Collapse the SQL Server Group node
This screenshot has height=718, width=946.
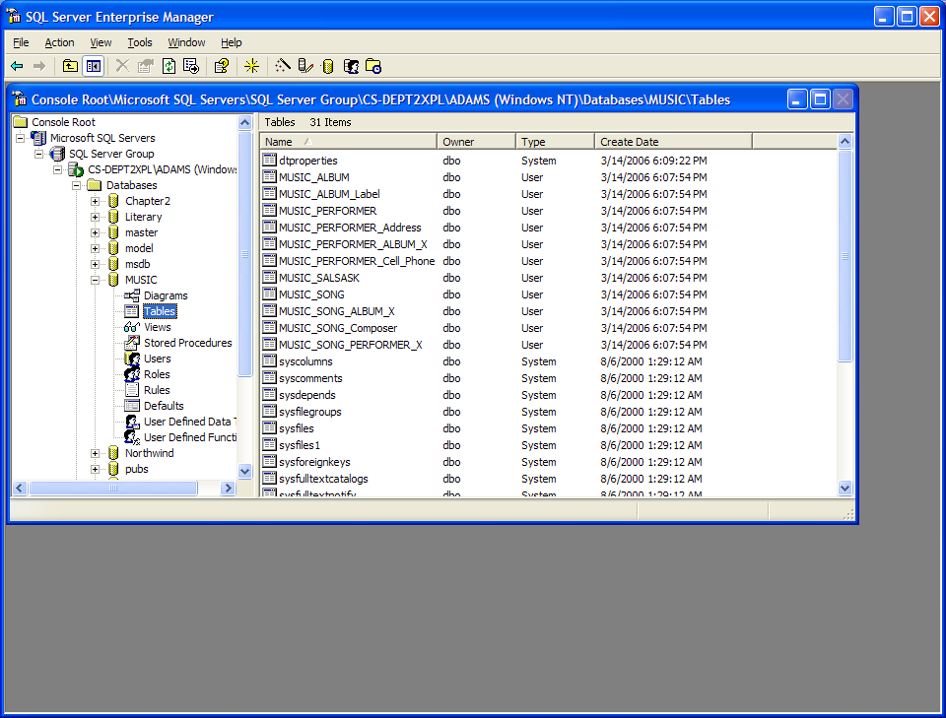38,154
